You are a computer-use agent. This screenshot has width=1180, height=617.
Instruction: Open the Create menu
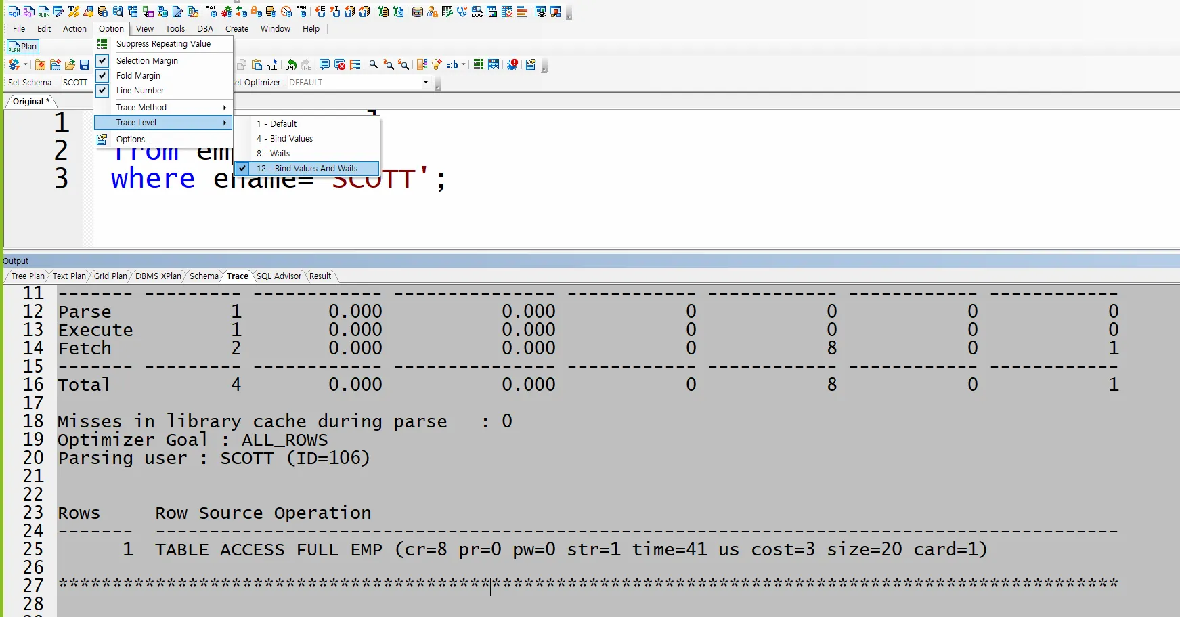(237, 29)
